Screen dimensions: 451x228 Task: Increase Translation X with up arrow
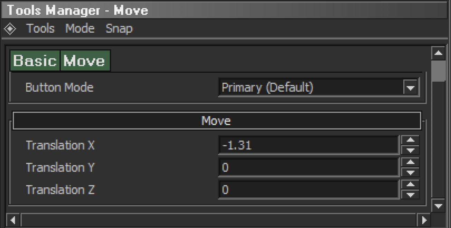point(411,140)
